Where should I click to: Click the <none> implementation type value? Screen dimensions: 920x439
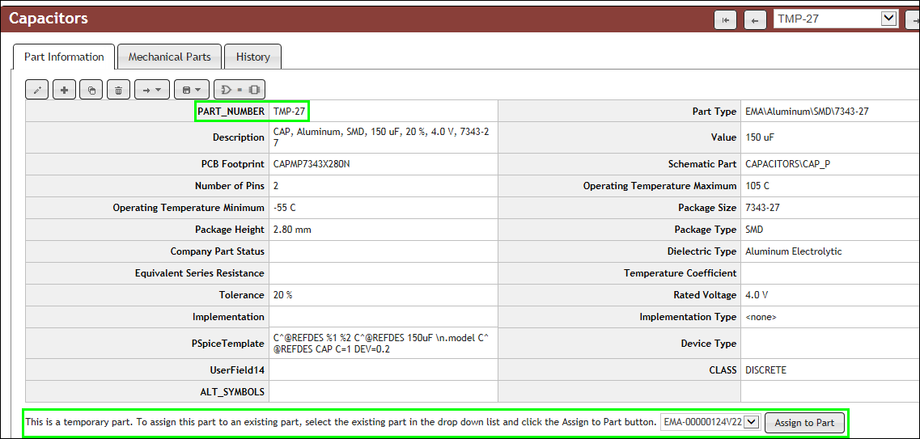tap(761, 317)
